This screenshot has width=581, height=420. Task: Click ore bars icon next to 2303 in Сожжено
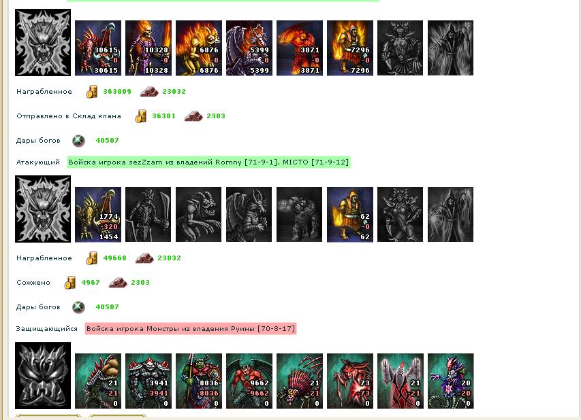click(118, 283)
